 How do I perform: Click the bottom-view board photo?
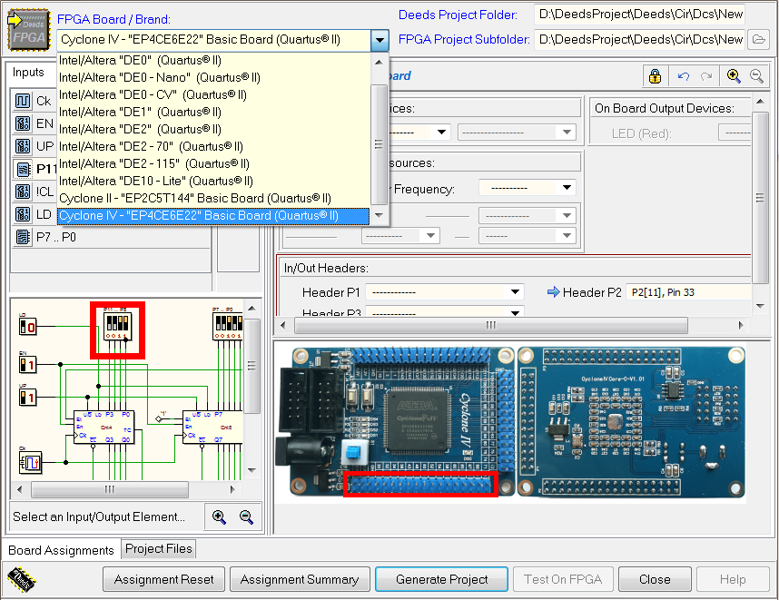click(x=631, y=422)
